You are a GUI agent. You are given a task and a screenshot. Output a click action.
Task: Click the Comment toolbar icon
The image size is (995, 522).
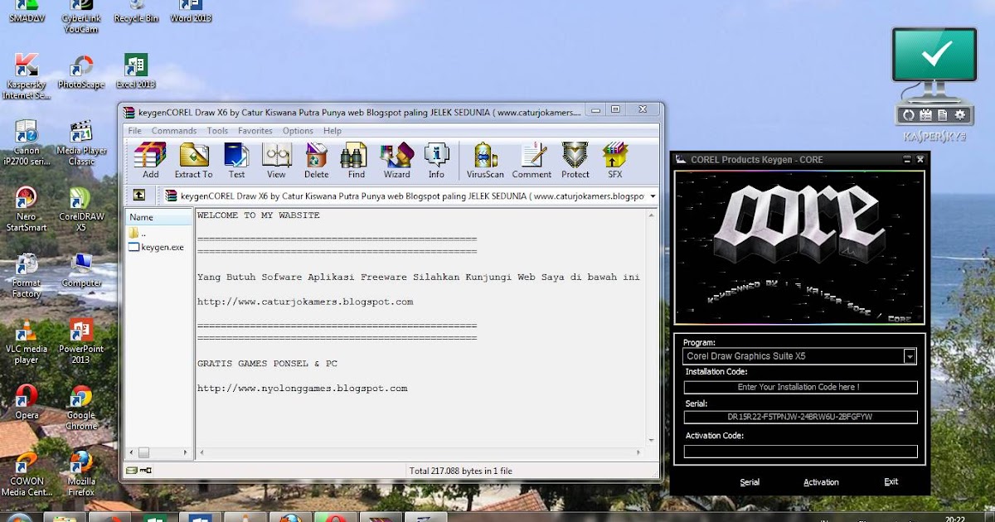click(x=531, y=161)
